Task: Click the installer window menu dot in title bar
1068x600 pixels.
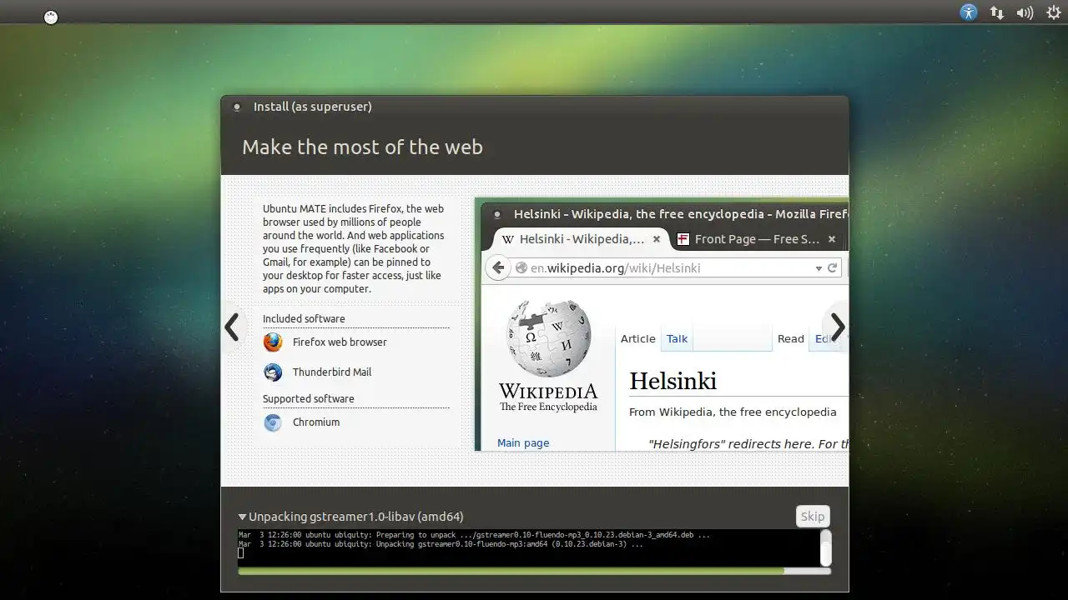Action: (x=237, y=107)
